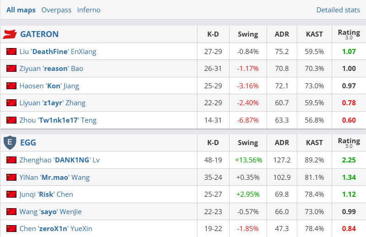Open the GATERON team page link
366x237 pixels.
[39, 34]
